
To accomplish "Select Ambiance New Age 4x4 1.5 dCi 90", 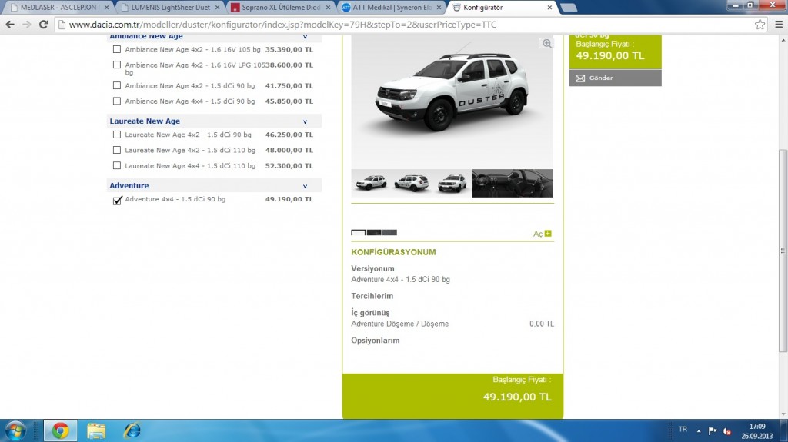I will pos(117,101).
